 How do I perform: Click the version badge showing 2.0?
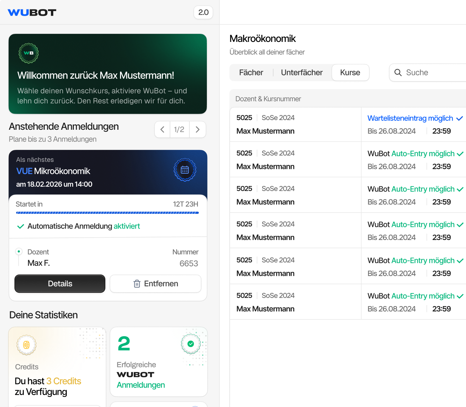(x=203, y=12)
